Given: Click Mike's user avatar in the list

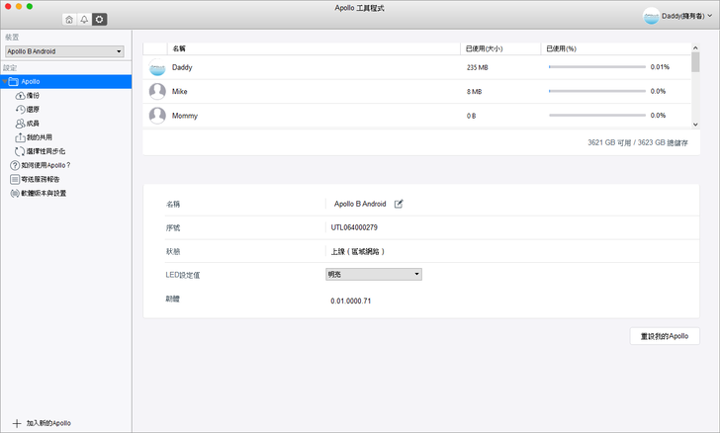Looking at the screenshot, I should click(x=156, y=91).
